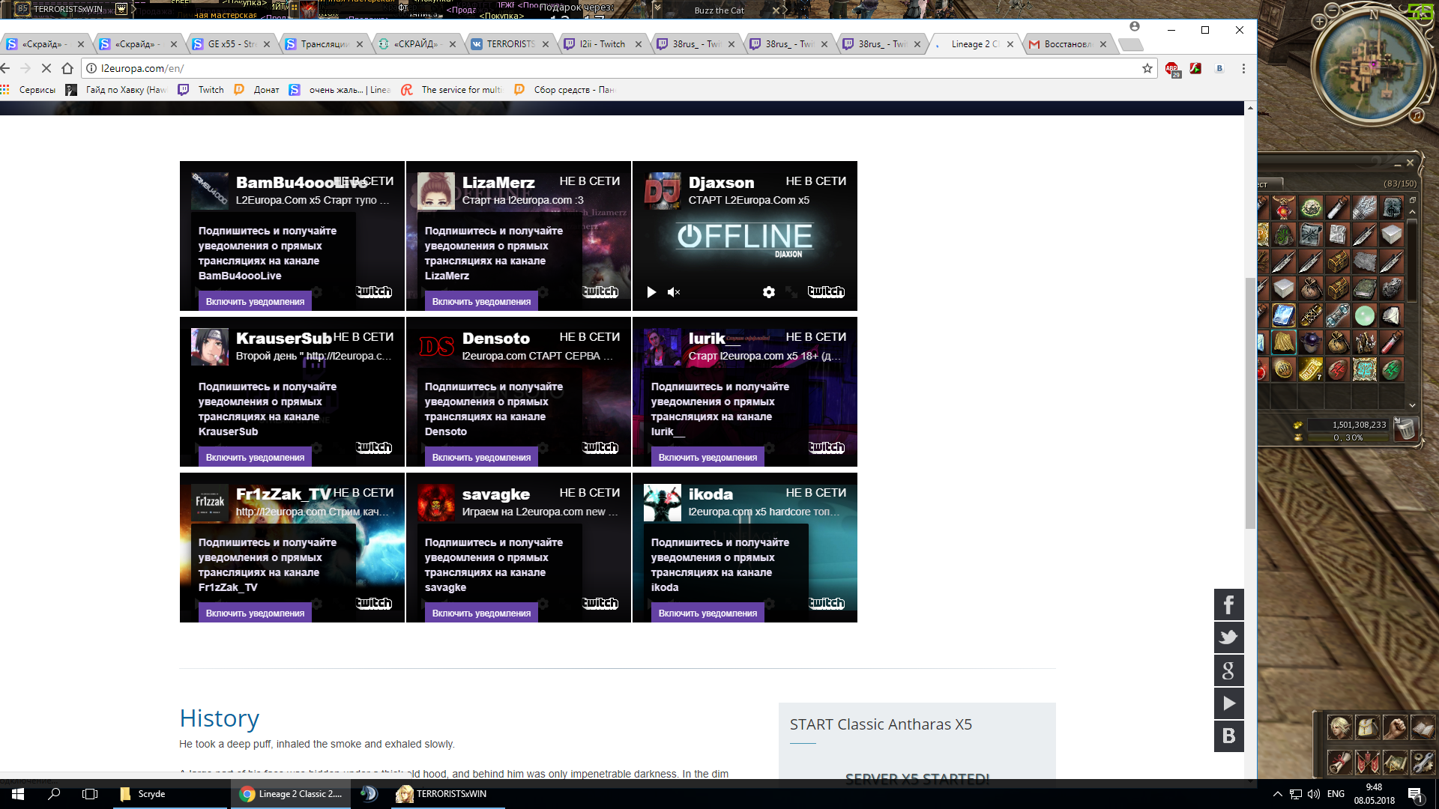Click the VK 'B' social icon

(x=1228, y=736)
